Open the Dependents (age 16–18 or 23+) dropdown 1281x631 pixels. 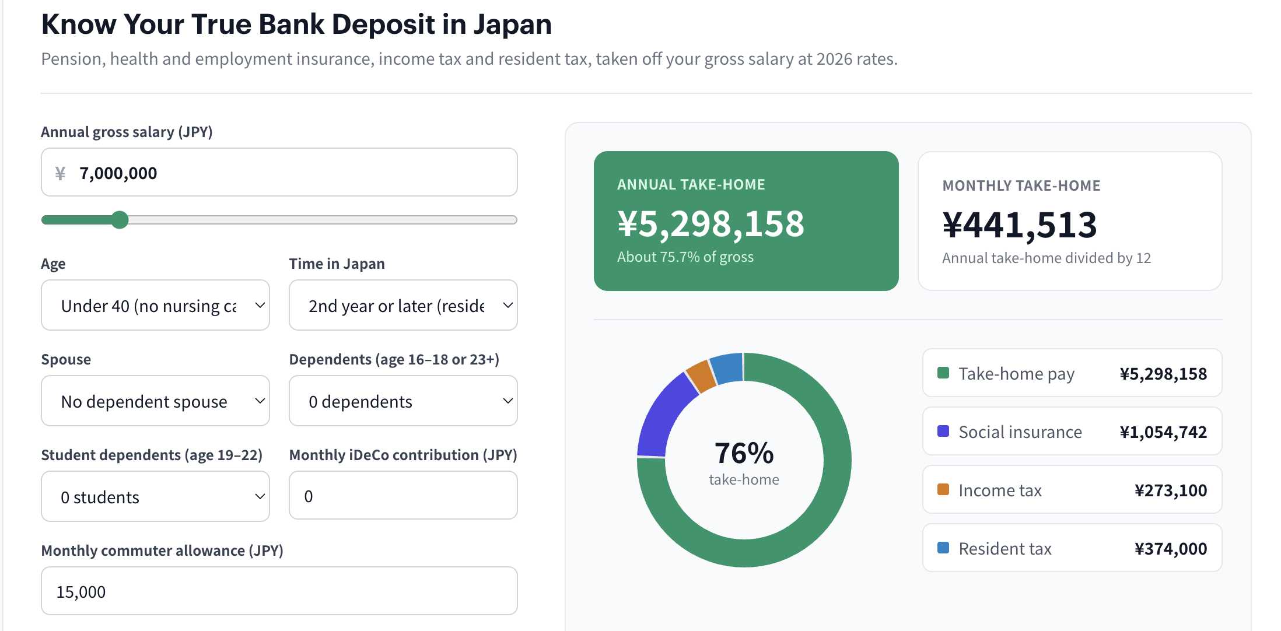403,401
